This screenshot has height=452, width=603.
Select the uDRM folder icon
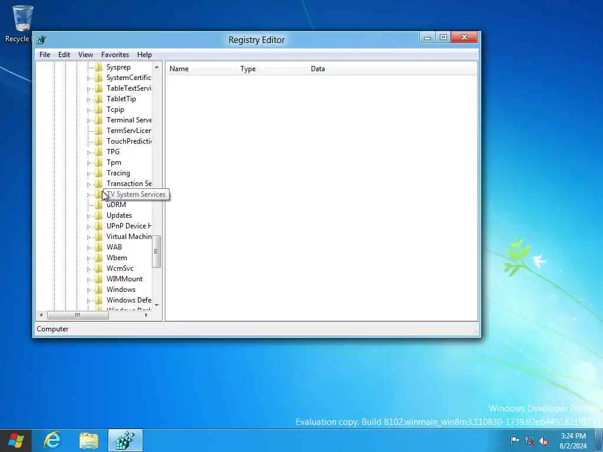[99, 205]
